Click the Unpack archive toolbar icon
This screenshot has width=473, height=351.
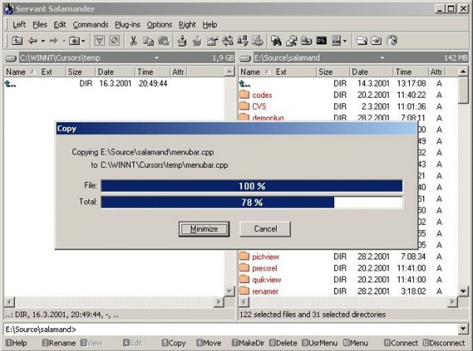[x=197, y=41]
